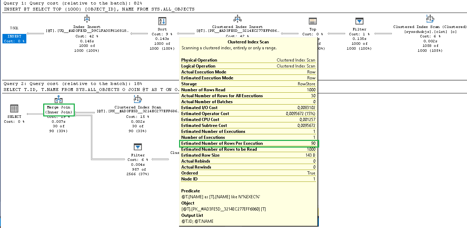Viewport: 467px width, 228px height.
Task: Click 'Cost: 9 %' under Sort
Action: pos(162,34)
